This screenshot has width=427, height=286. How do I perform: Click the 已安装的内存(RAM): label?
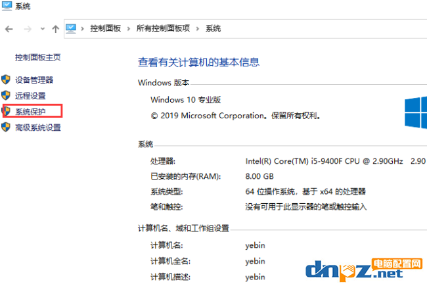tap(185, 176)
